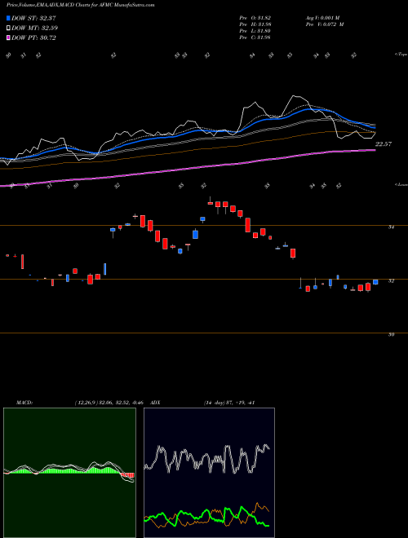Screen dimensions: 408x538
Task: Click the 30 price axis label
Action: coord(391,334)
